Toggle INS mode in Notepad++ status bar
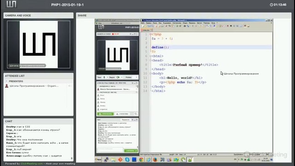Viewport: 295px width, 166px height. tap(267, 154)
